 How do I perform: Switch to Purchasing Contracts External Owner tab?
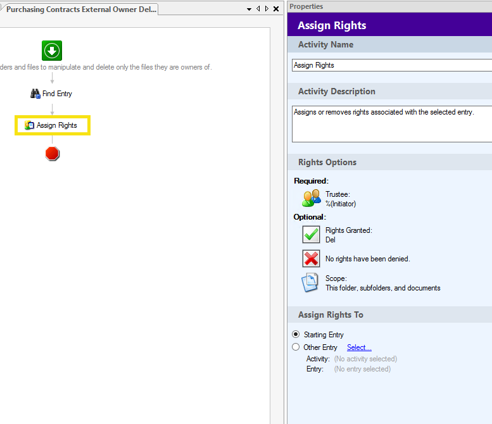pos(80,9)
